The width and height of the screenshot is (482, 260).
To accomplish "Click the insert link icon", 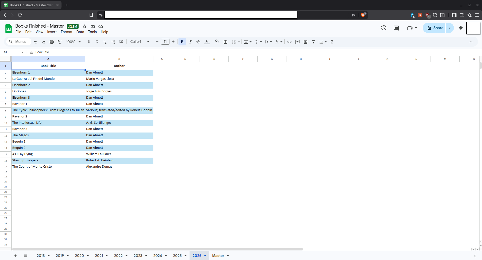I will point(289,42).
